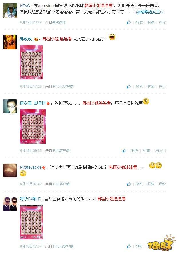This screenshot has width=177, height=253.
Task: Open the @蝴蝶结女王C mention link
Action: click(x=150, y=12)
